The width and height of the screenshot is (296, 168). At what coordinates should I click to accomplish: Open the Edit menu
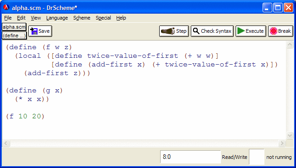[x=21, y=18]
